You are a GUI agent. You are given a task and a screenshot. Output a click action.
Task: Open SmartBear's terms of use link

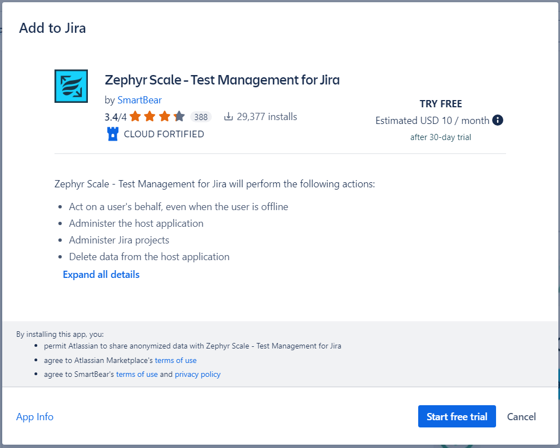(x=137, y=374)
